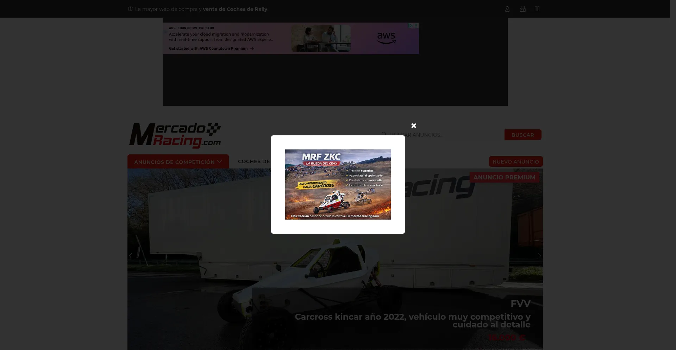Click the NUEVO ANUNCIO button
Viewport: 676px width, 350px height.
click(516, 161)
